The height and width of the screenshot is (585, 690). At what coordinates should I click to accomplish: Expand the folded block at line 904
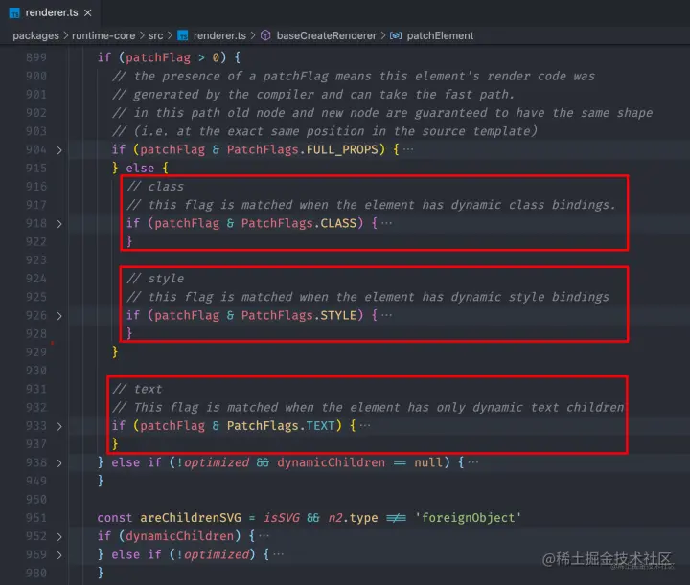click(59, 150)
